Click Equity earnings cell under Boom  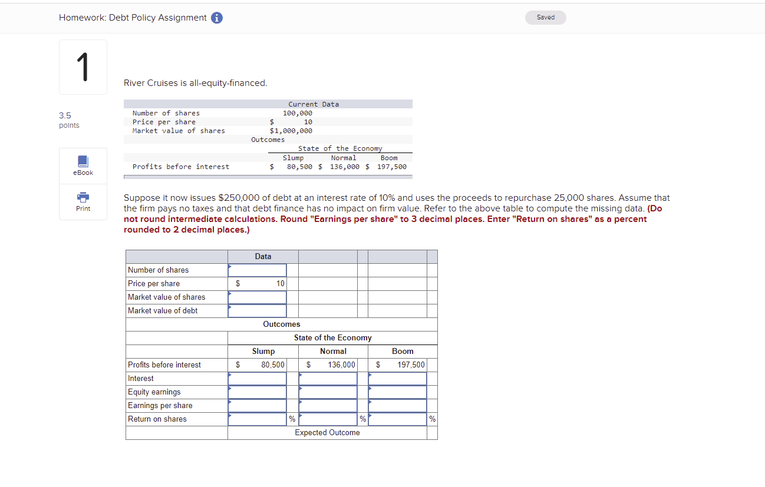click(x=397, y=392)
